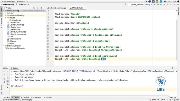Clear CMake output with the trash icon

click(8, 87)
